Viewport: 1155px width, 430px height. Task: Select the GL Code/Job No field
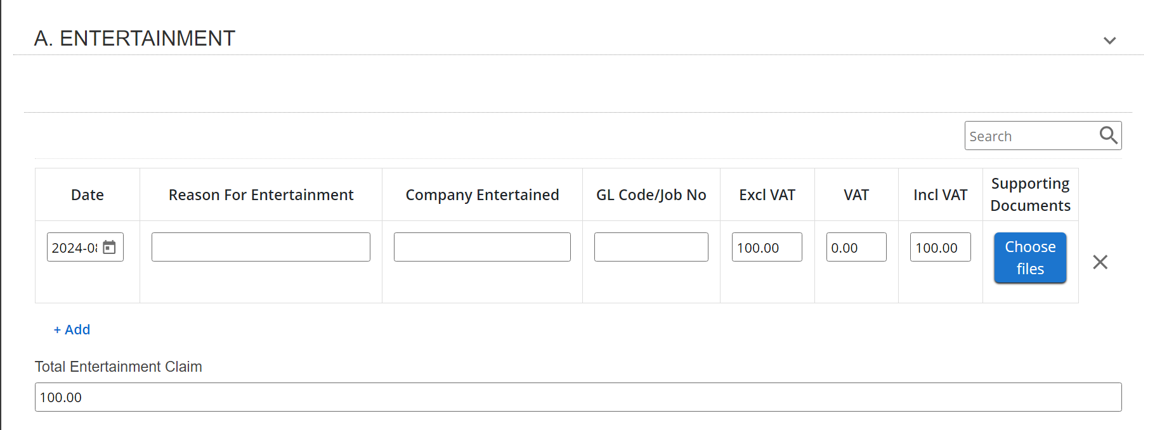click(x=651, y=247)
